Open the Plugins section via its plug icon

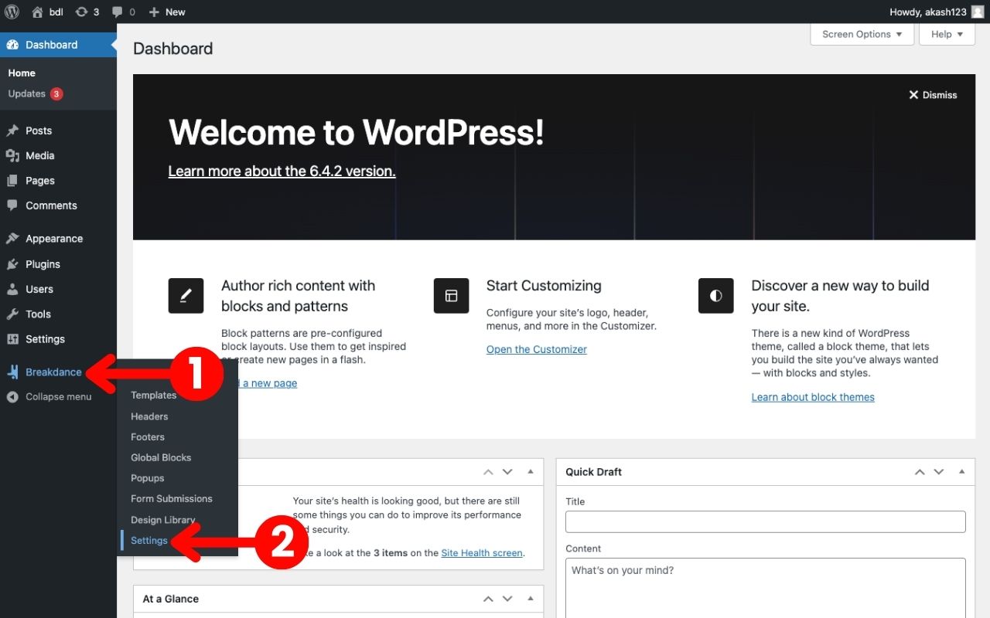[12, 263]
